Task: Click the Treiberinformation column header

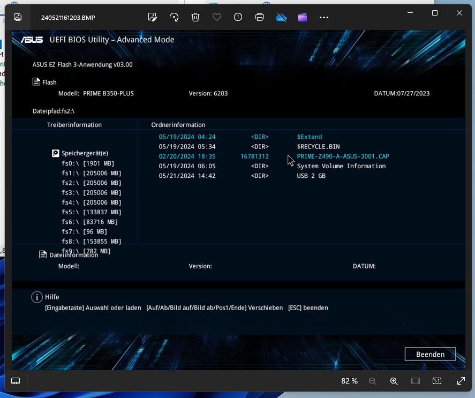Action: (x=74, y=125)
